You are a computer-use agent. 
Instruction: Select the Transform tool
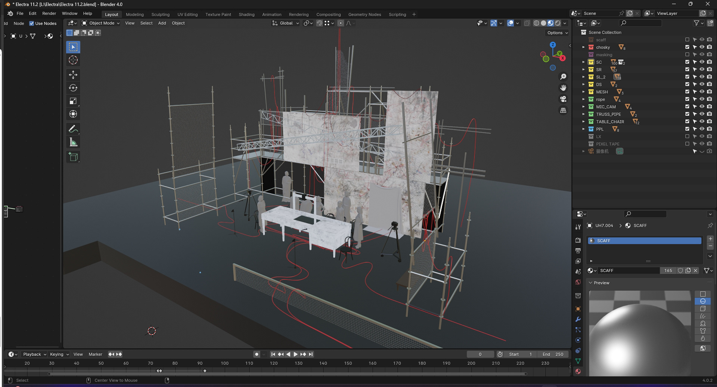pyautogui.click(x=73, y=114)
